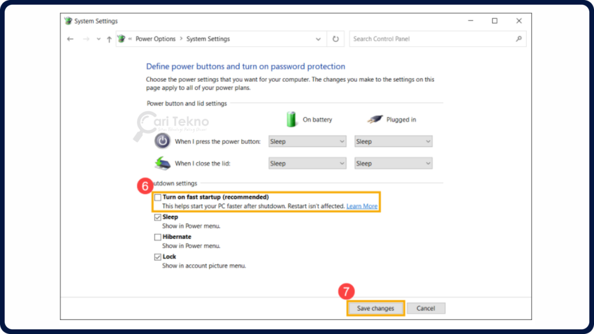Select System Settings in the breadcrumb path
Screen dimensions: 594x334
208,38
